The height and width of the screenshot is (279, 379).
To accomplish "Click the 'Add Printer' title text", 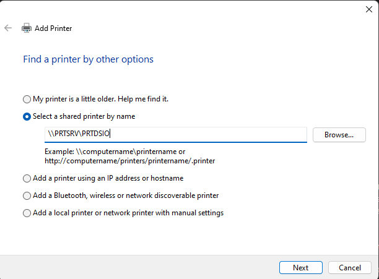I will [54, 28].
